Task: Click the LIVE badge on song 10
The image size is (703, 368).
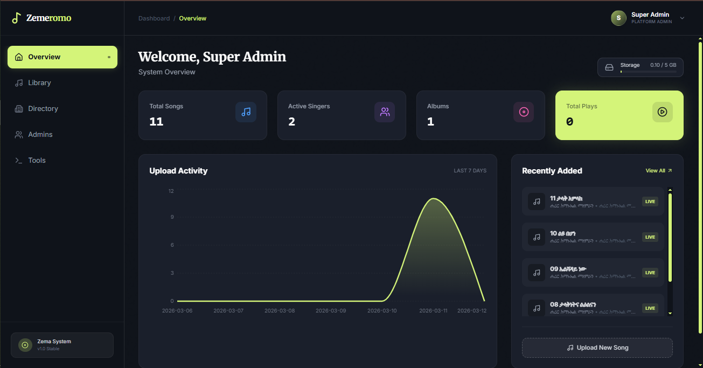Action: [x=650, y=237]
